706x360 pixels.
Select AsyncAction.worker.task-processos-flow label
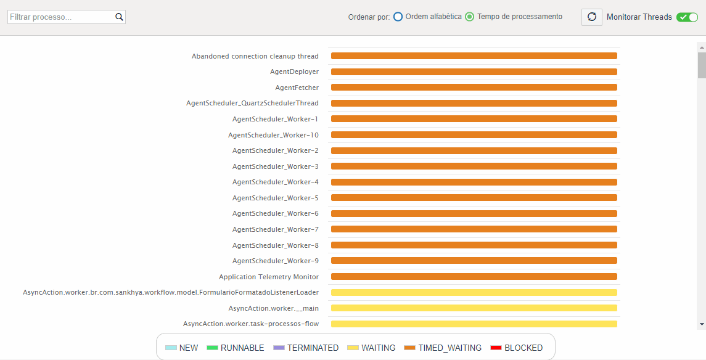(251, 324)
